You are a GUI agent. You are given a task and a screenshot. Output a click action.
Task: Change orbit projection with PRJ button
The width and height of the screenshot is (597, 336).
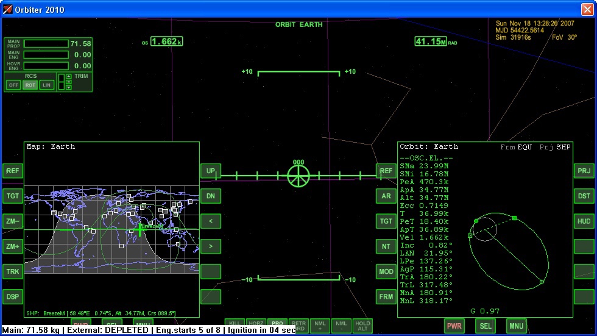(584, 171)
